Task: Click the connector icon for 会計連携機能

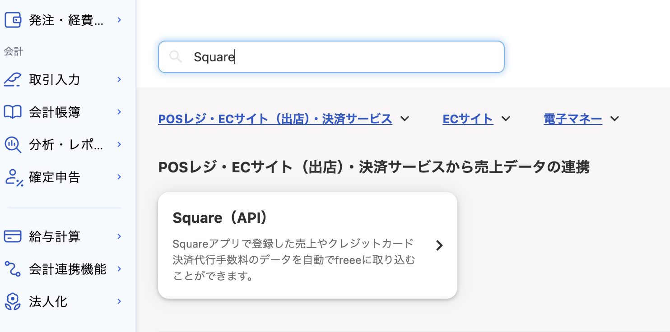Action: (x=13, y=269)
